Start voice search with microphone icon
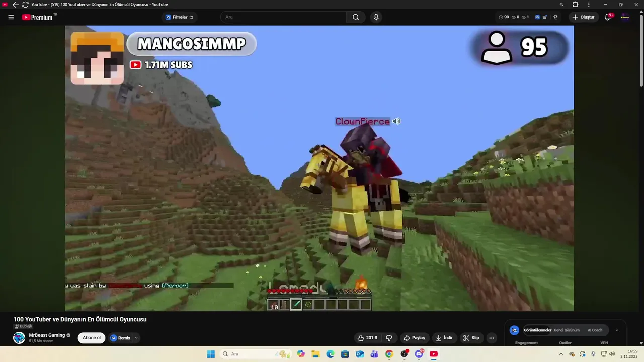 click(376, 17)
